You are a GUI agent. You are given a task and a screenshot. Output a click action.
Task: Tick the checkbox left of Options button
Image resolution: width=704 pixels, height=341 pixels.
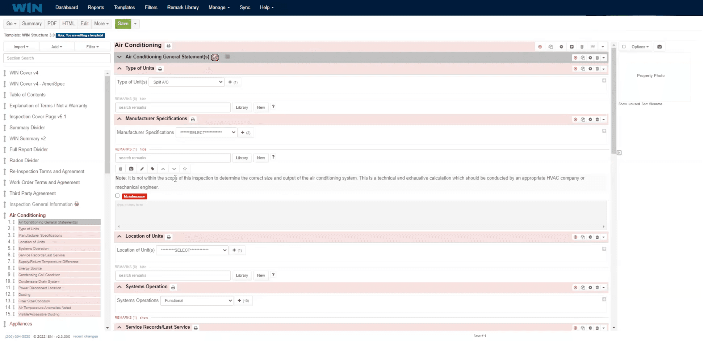pyautogui.click(x=624, y=47)
